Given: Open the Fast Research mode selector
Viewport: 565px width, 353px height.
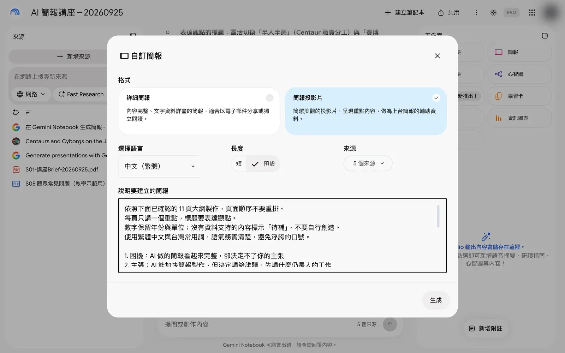Looking at the screenshot, I should click(x=81, y=94).
